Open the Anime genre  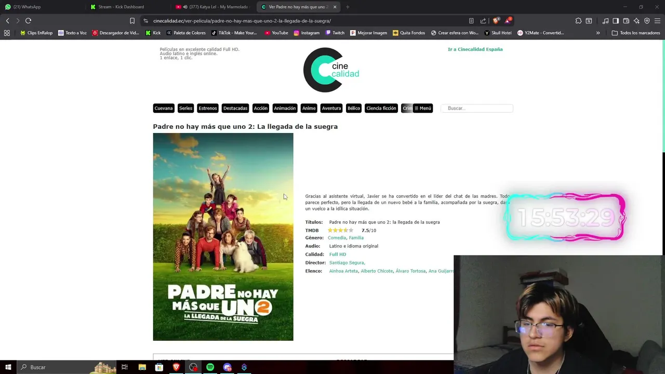[309, 108]
